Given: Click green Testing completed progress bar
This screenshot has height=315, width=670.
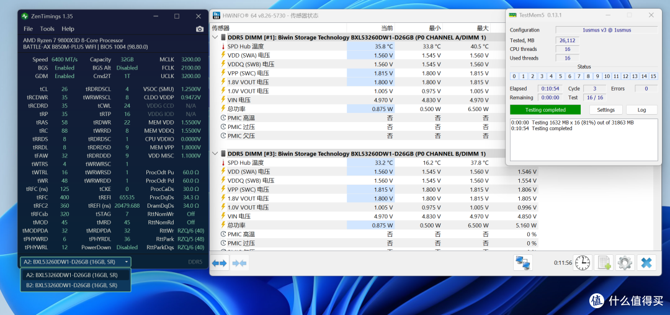Looking at the screenshot, I should tap(545, 110).
